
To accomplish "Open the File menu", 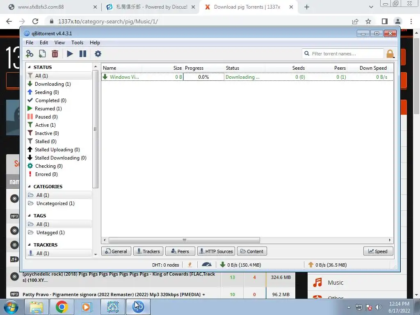I will click(30, 43).
